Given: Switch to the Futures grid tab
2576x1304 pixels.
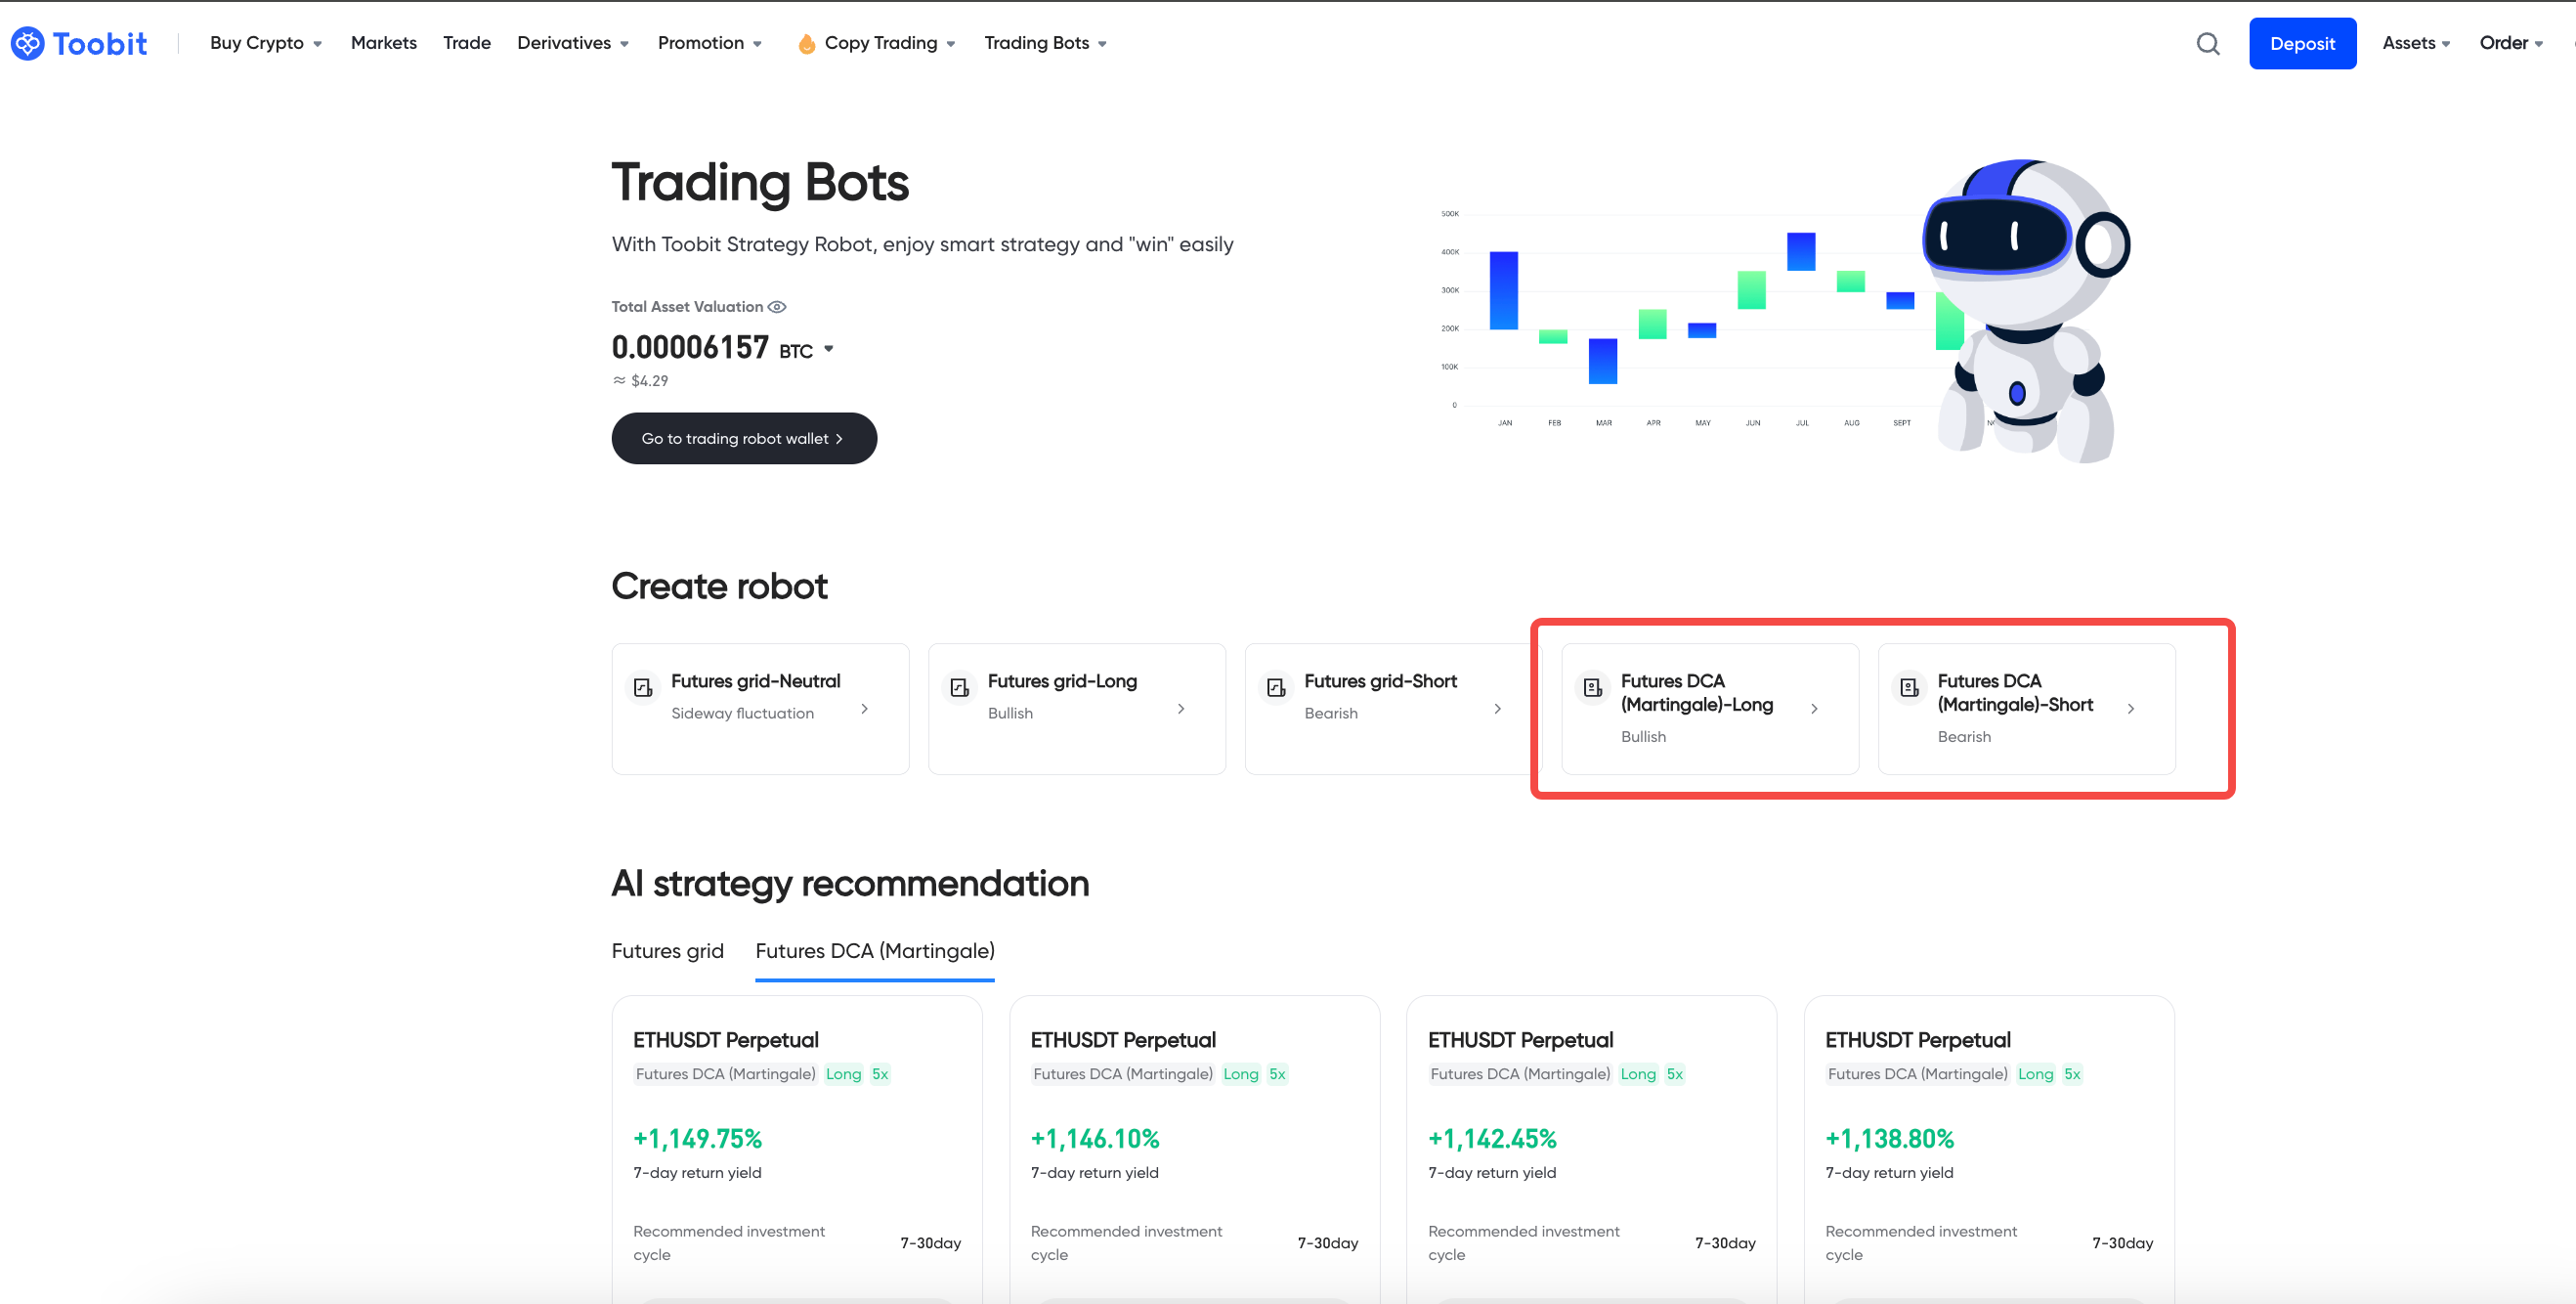Looking at the screenshot, I should click(x=667, y=951).
